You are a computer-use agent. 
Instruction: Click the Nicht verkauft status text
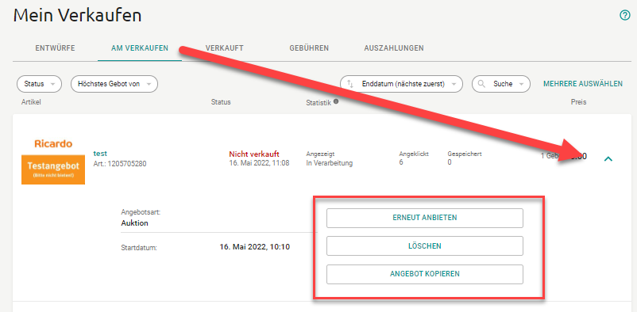coord(254,154)
